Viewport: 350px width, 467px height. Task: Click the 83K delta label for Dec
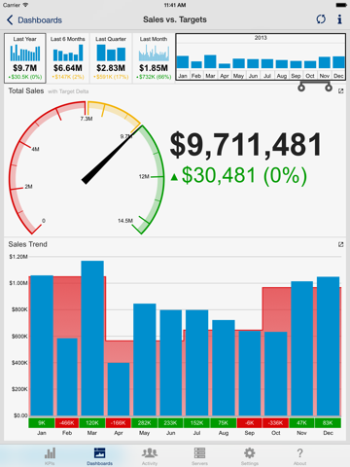328,423
